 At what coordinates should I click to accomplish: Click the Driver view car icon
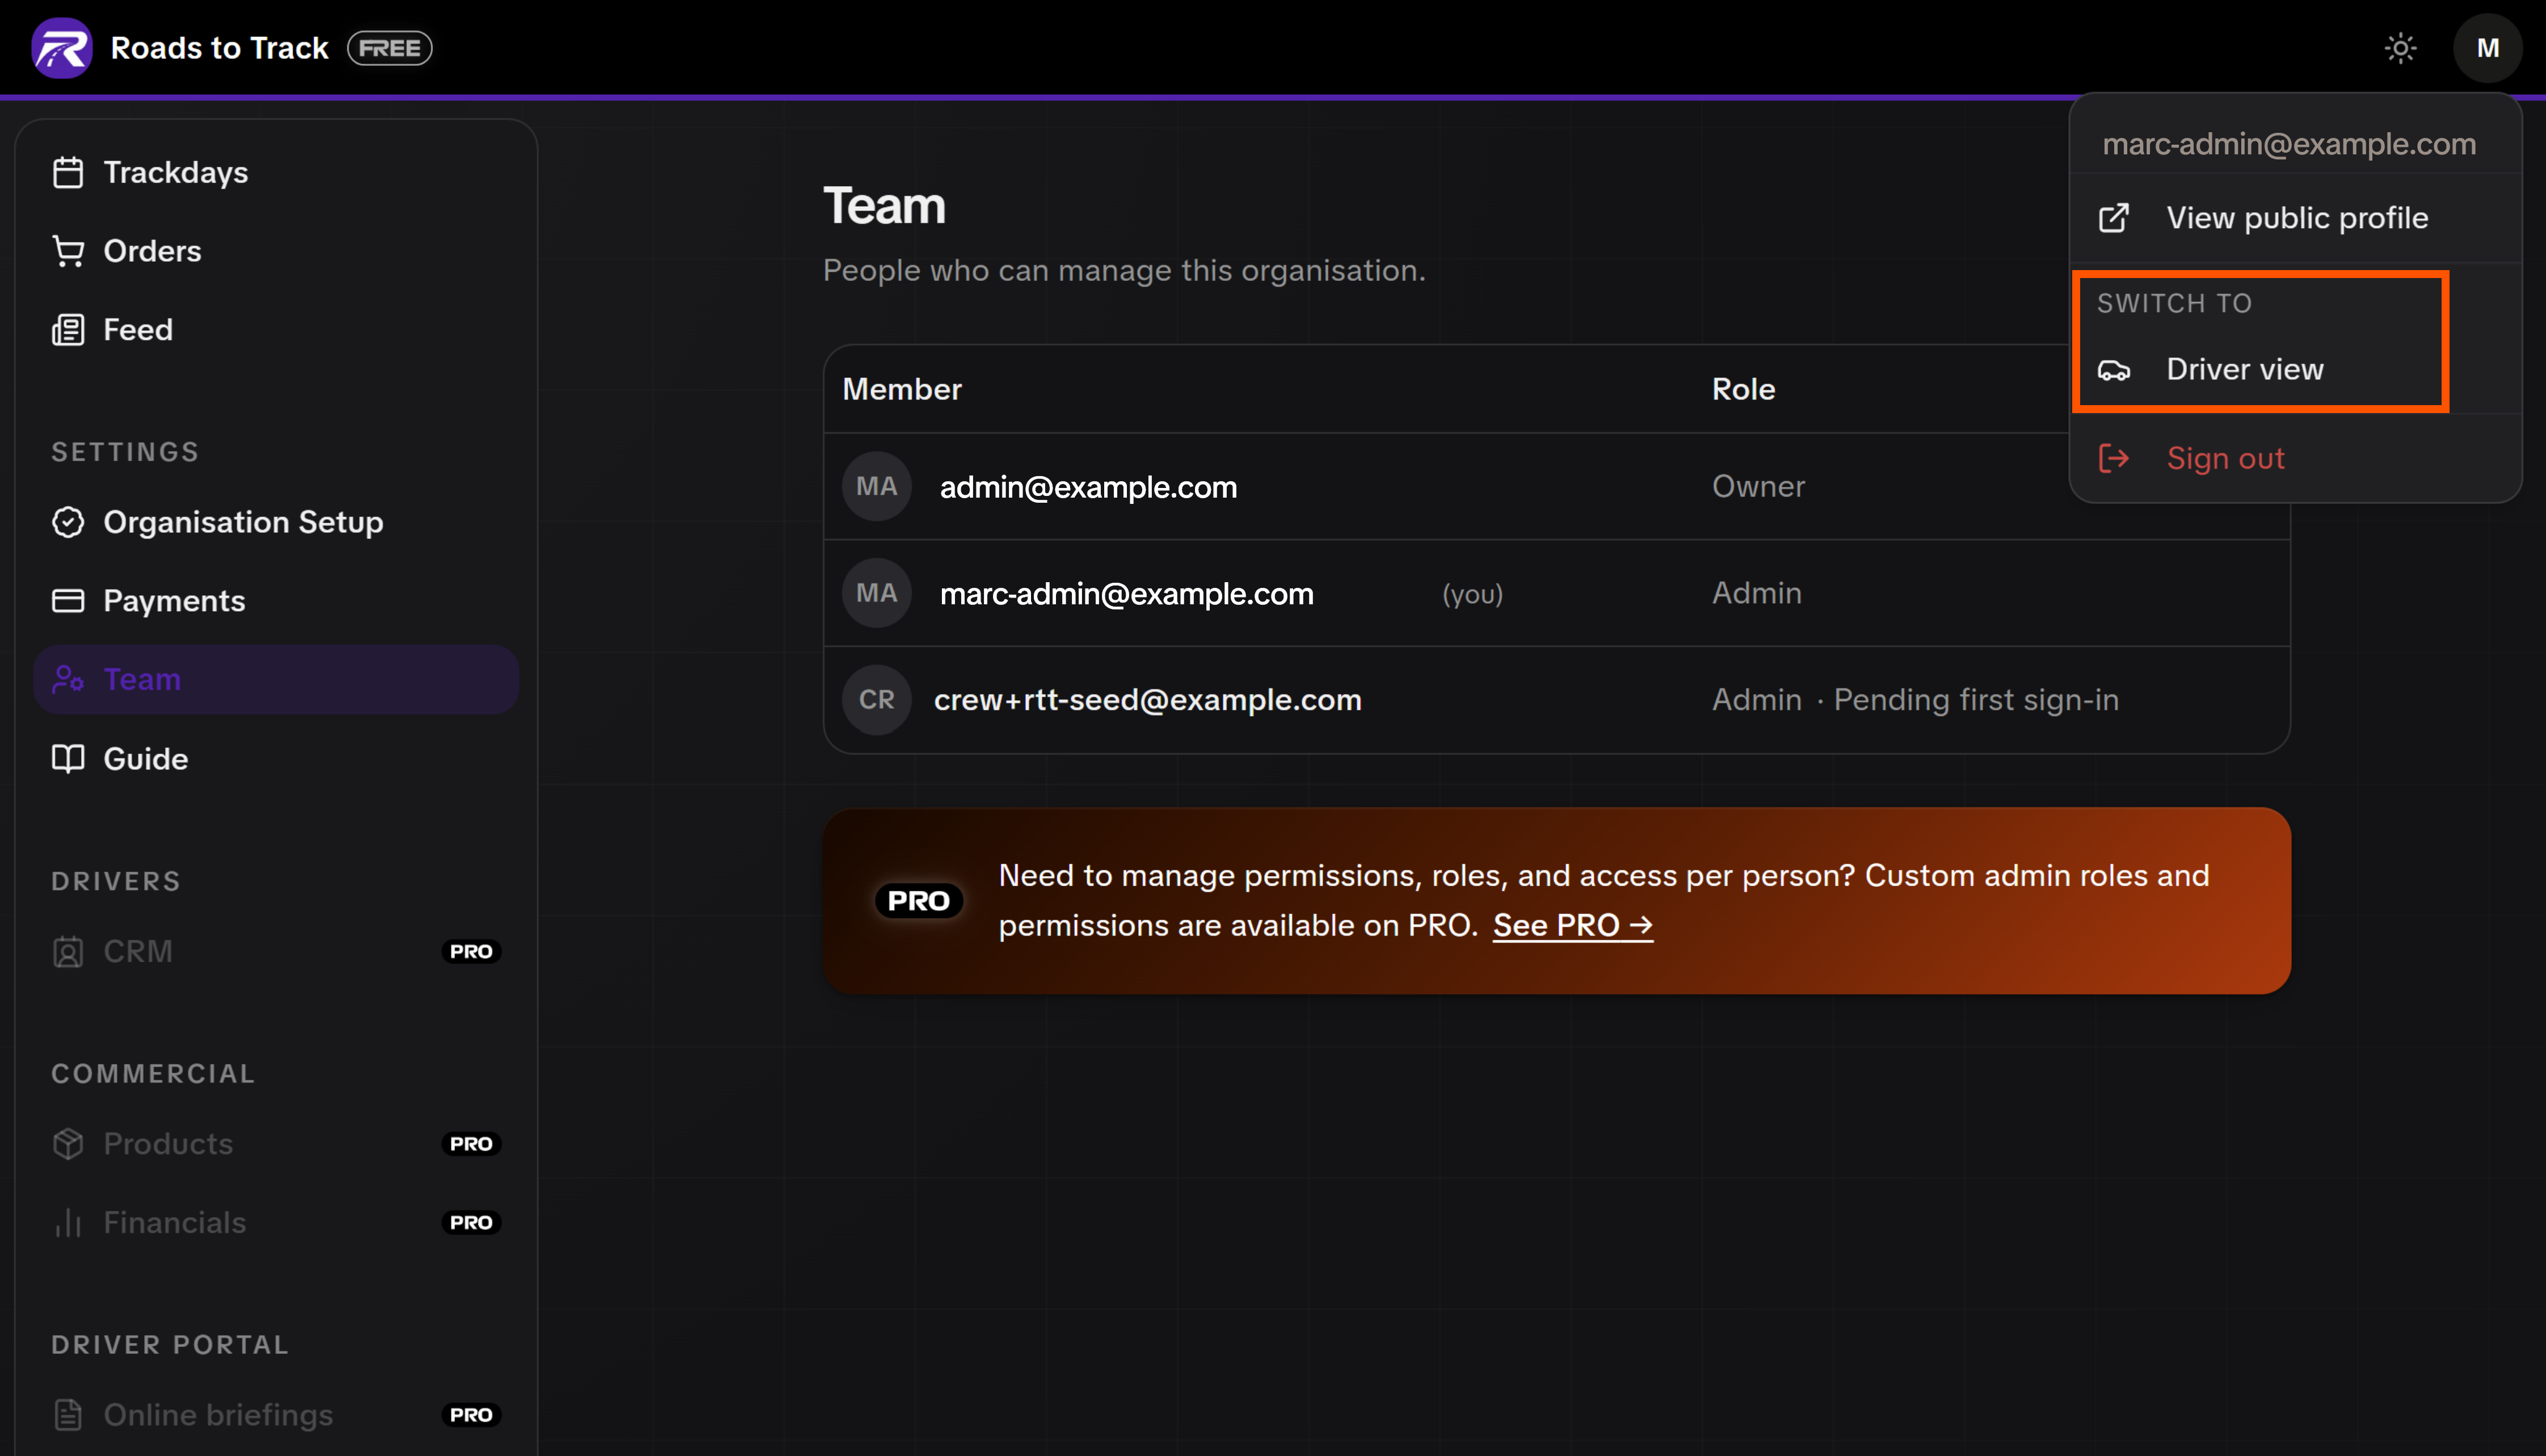[2113, 370]
